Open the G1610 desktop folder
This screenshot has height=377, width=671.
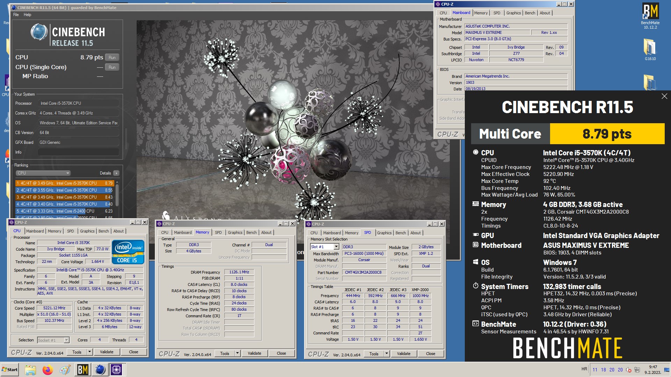(x=650, y=50)
